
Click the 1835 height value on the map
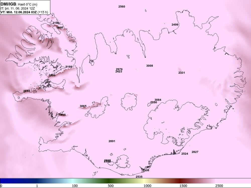(x=62, y=115)
